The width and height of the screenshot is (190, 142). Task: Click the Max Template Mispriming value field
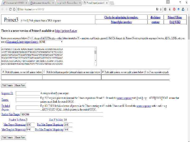30,130
